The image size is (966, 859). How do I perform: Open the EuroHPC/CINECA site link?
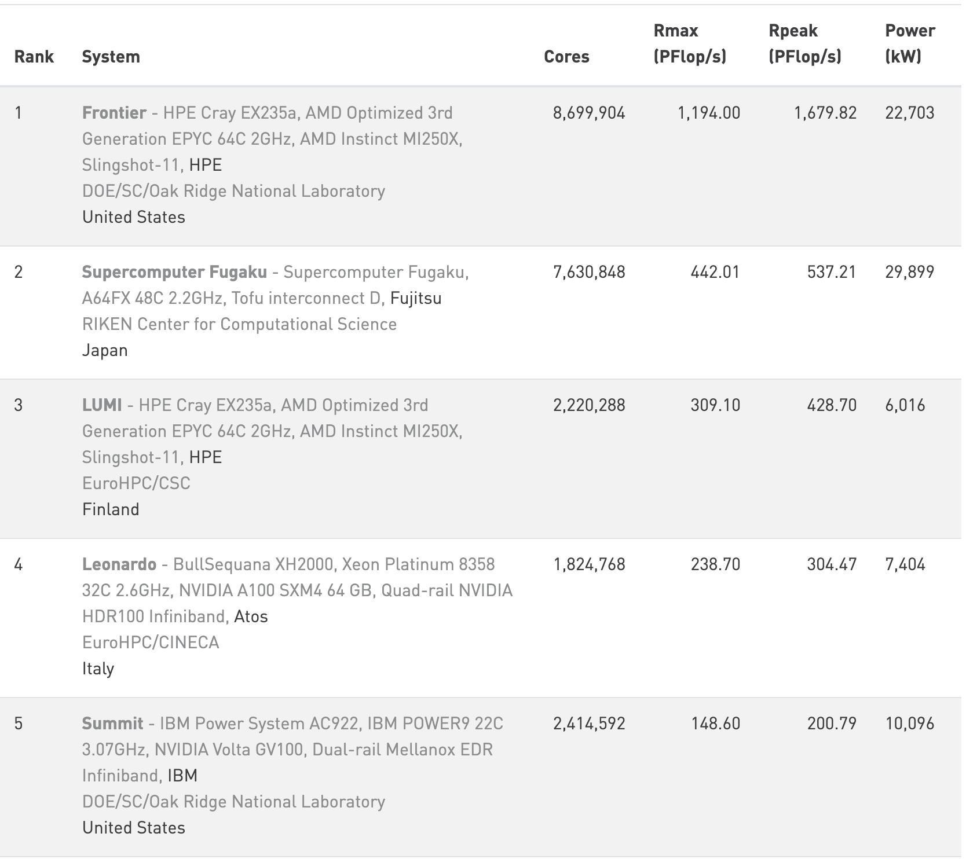151,643
